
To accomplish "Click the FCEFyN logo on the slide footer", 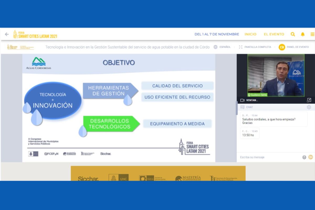I will click(51, 154).
